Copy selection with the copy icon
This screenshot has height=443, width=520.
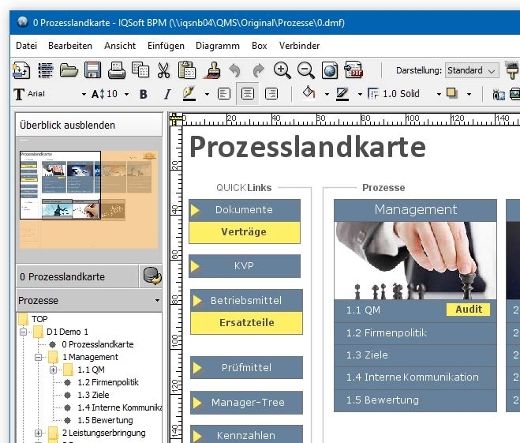tap(140, 70)
